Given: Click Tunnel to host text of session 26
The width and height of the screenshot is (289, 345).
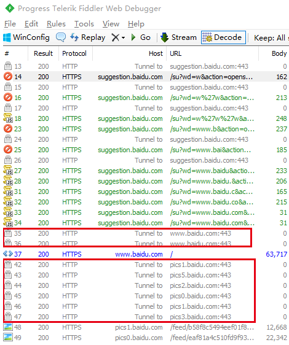Looking at the screenshot, I should 149,160.
